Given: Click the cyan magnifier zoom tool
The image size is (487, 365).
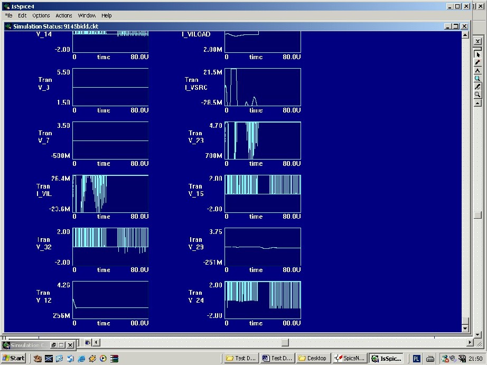Looking at the screenshot, I should tap(477, 78).
